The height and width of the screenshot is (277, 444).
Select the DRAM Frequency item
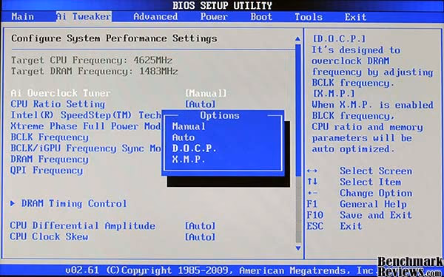[50, 160]
